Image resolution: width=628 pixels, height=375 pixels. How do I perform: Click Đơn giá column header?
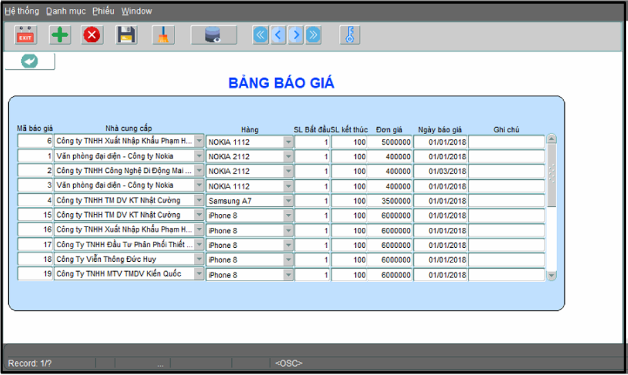tap(389, 130)
